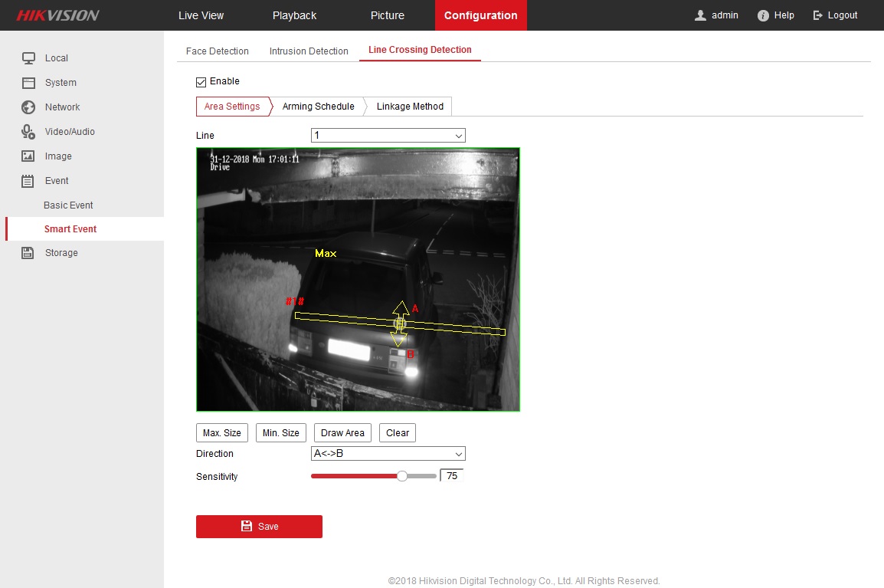Open the Line number dropdown
Screen dimensions: 884x588
coord(388,136)
